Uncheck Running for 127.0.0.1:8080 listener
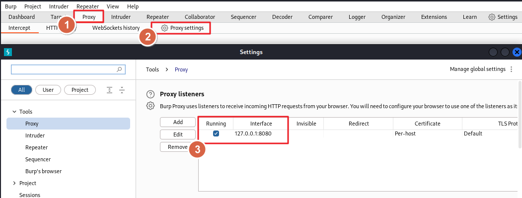522x198 pixels. pos(216,133)
